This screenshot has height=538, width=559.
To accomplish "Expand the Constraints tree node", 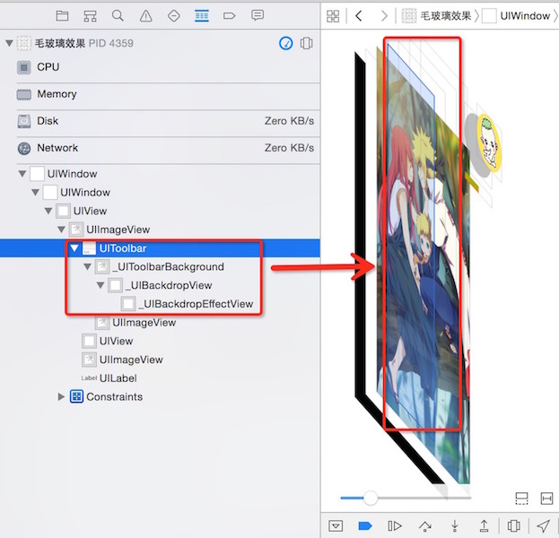I will (62, 396).
